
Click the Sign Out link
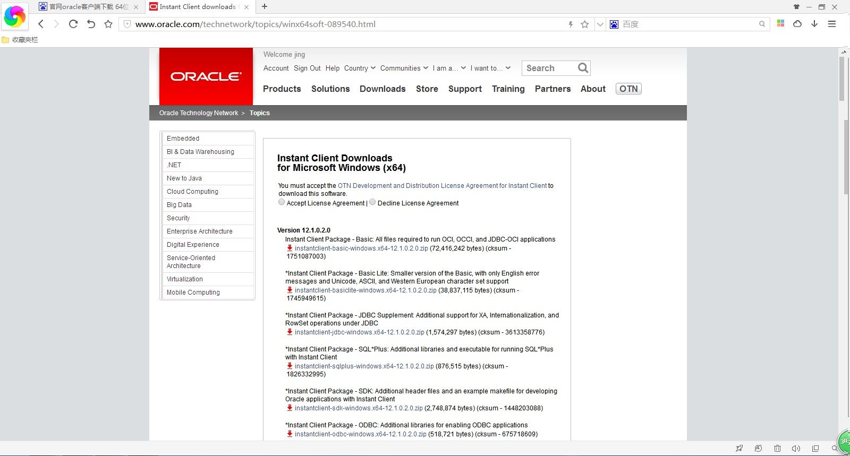pyautogui.click(x=307, y=68)
